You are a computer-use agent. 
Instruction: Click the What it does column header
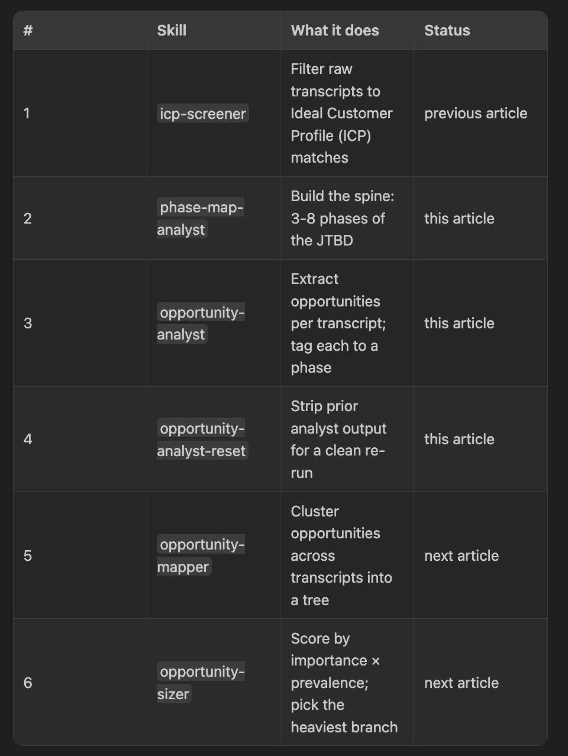[x=335, y=30]
